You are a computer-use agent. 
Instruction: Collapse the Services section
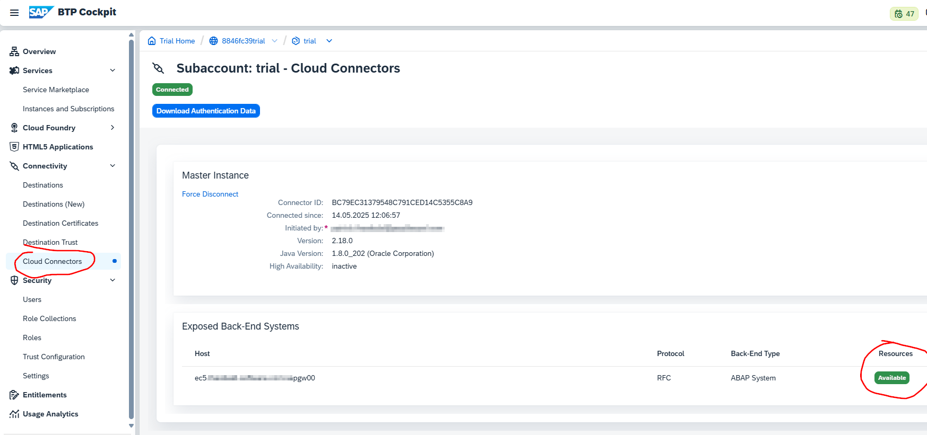click(x=112, y=70)
